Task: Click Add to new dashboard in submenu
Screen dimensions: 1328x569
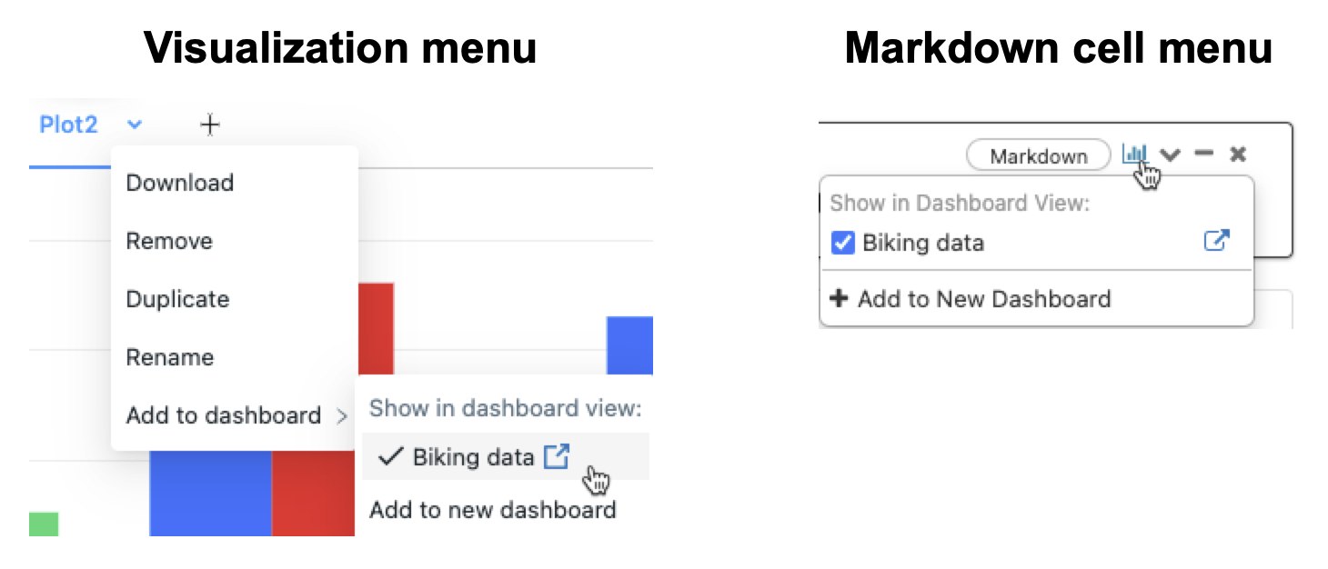Action: click(492, 510)
